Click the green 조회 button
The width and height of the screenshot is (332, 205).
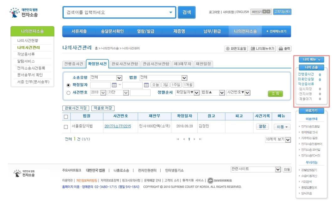pos(275,93)
